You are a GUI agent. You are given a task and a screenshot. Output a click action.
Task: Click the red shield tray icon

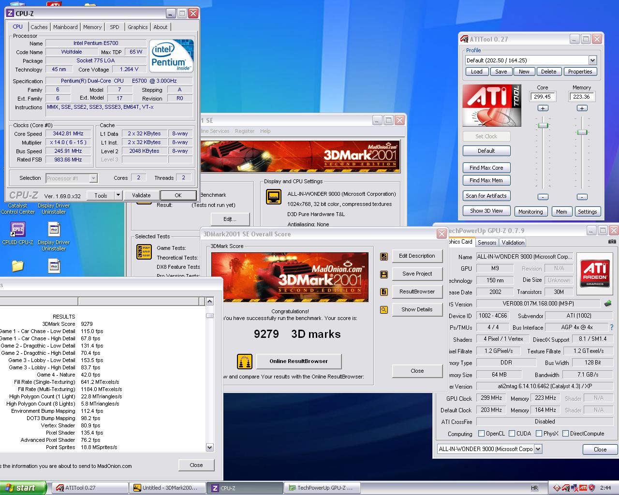point(591,488)
